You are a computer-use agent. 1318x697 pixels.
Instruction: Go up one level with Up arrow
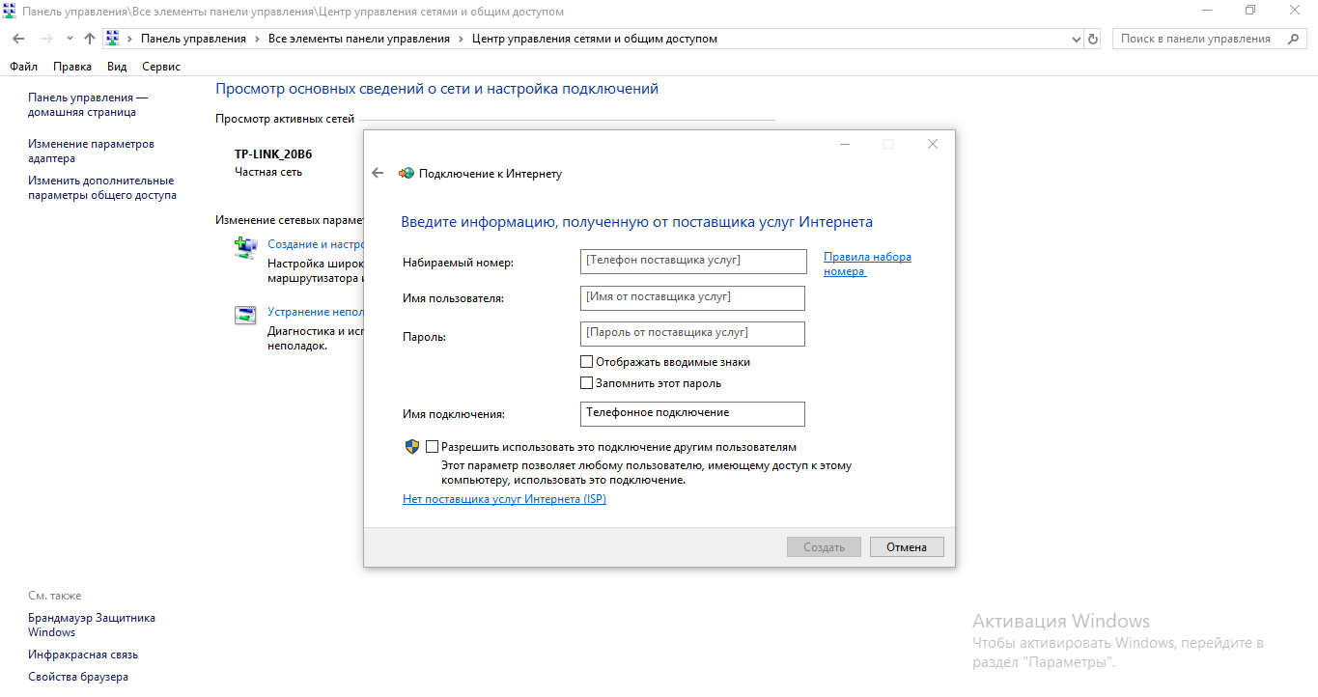pos(90,39)
